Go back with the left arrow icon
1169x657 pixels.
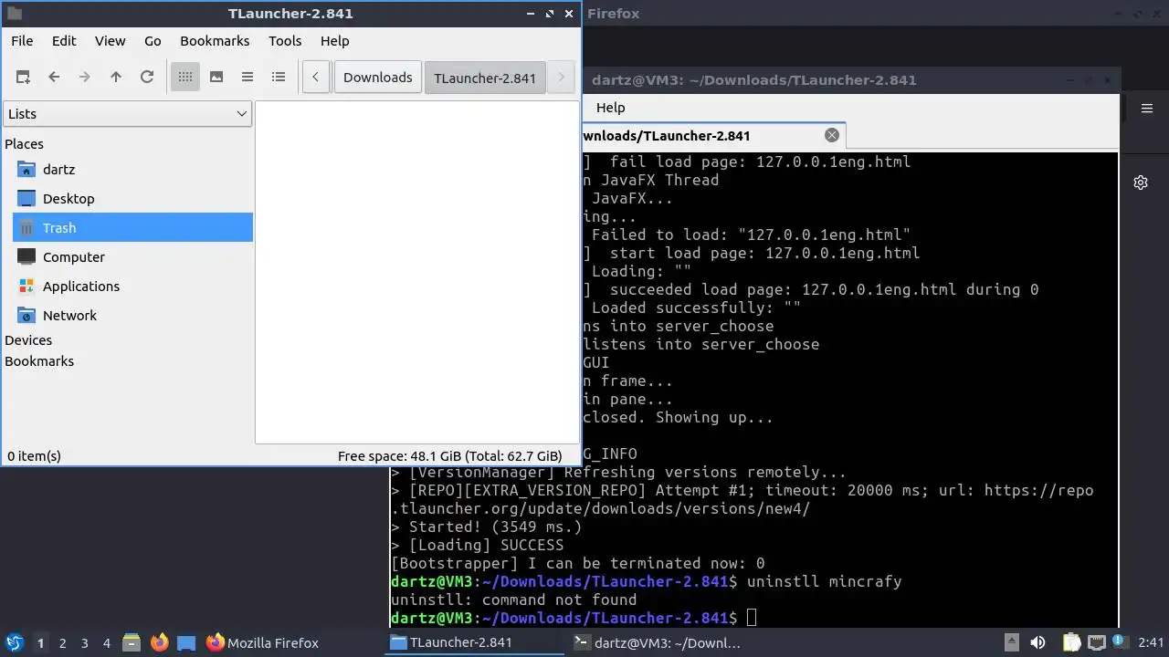[54, 78]
